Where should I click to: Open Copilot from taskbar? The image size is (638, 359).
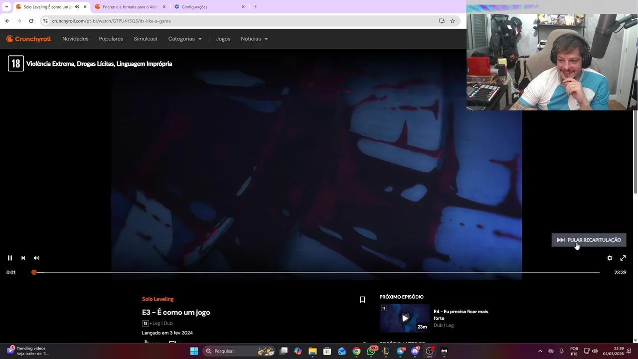[x=298, y=351]
